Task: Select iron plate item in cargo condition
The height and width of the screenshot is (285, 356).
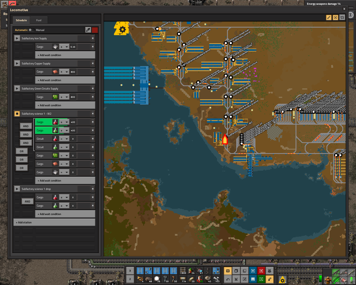Action: pos(55,47)
